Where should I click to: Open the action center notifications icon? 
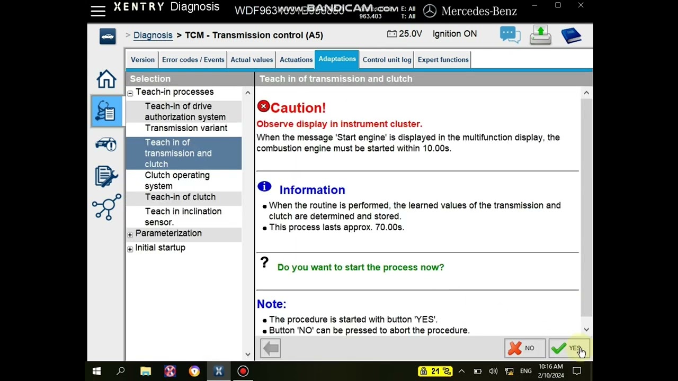[577, 371]
